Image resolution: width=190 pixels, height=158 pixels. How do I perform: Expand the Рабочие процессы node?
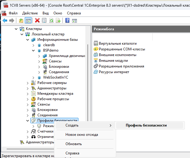click(28, 99)
